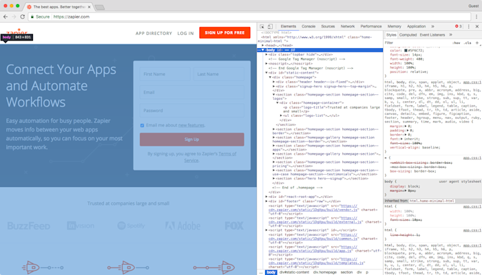The height and width of the screenshot is (275, 482).
Task: Toggle the device toolbar icon
Action: (270, 27)
